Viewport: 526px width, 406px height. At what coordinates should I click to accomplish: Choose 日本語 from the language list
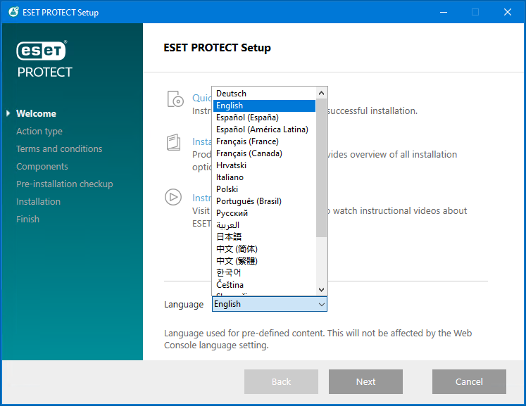tap(229, 237)
